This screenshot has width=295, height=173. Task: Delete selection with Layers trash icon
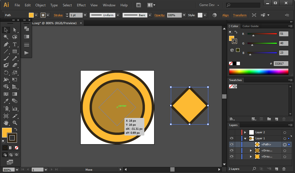tap(284, 169)
